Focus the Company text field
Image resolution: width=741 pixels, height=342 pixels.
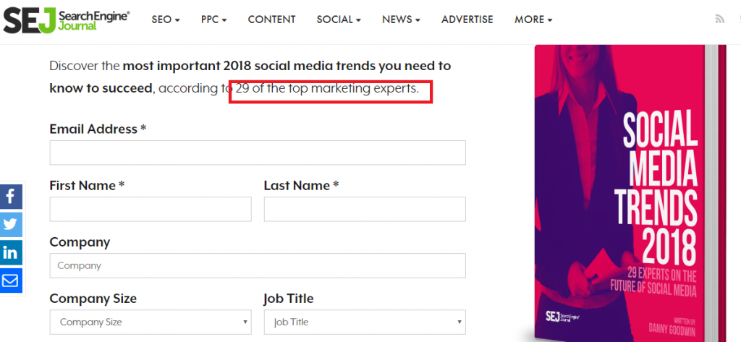click(x=258, y=265)
